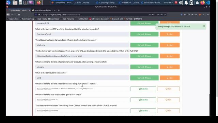The width and height of the screenshot is (218, 123).
Task: Click the 110% zoom level indicator
Action: (x=151, y=14)
